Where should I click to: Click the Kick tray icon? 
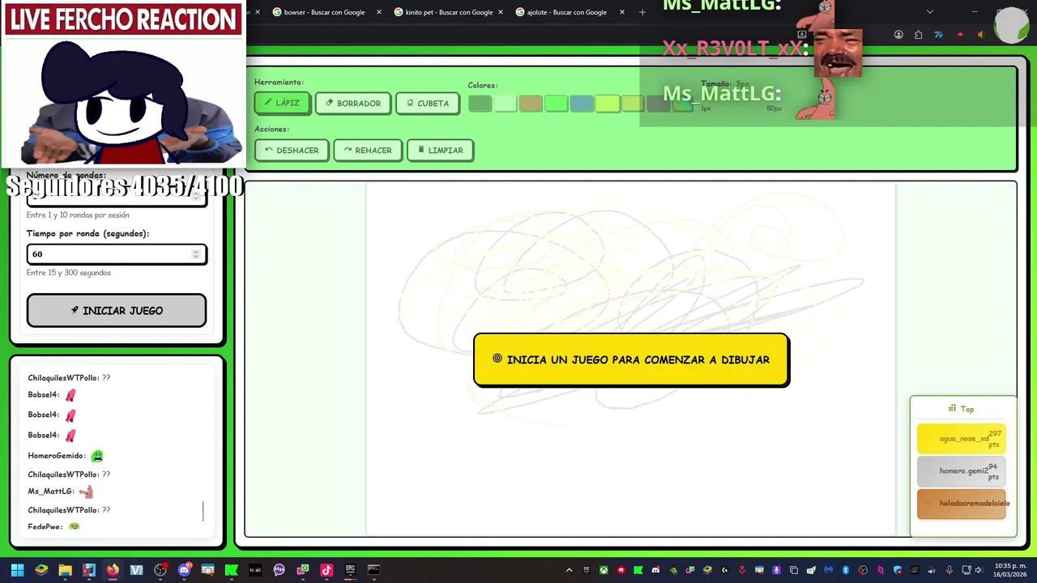click(x=638, y=570)
